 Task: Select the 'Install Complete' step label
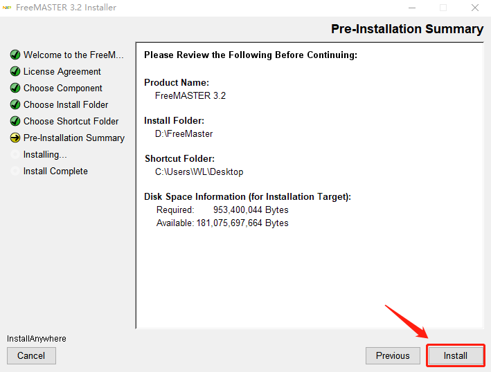55,171
